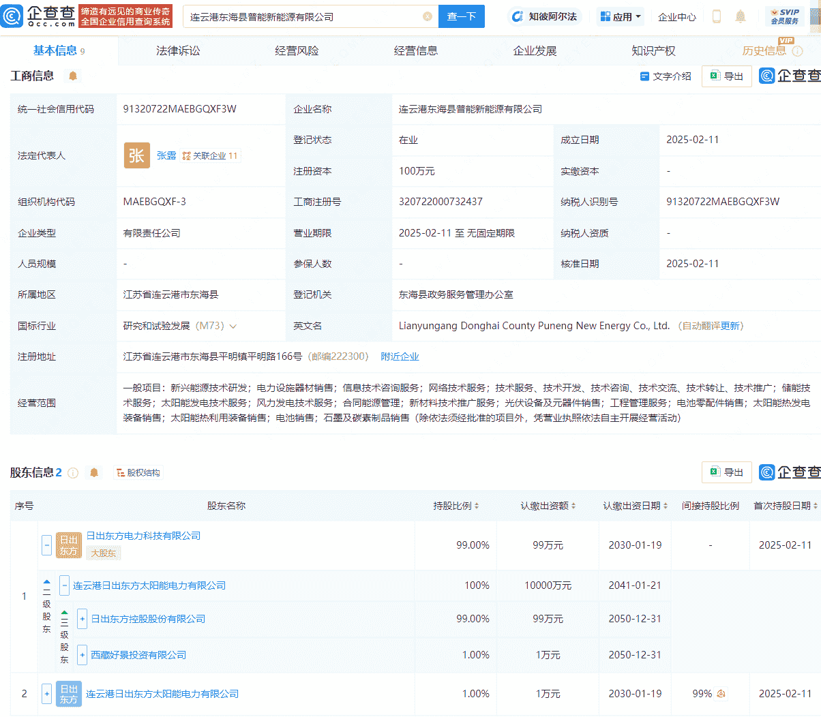821x717 pixels.
Task: Click the 查一下 search button
Action: (462, 16)
